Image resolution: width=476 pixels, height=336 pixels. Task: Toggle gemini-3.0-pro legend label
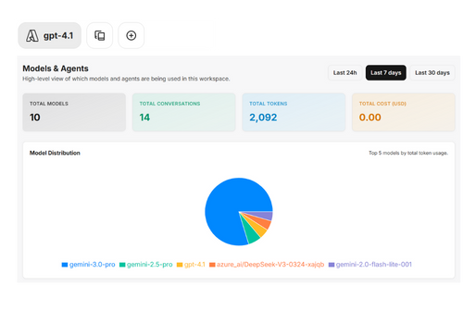pos(92,265)
